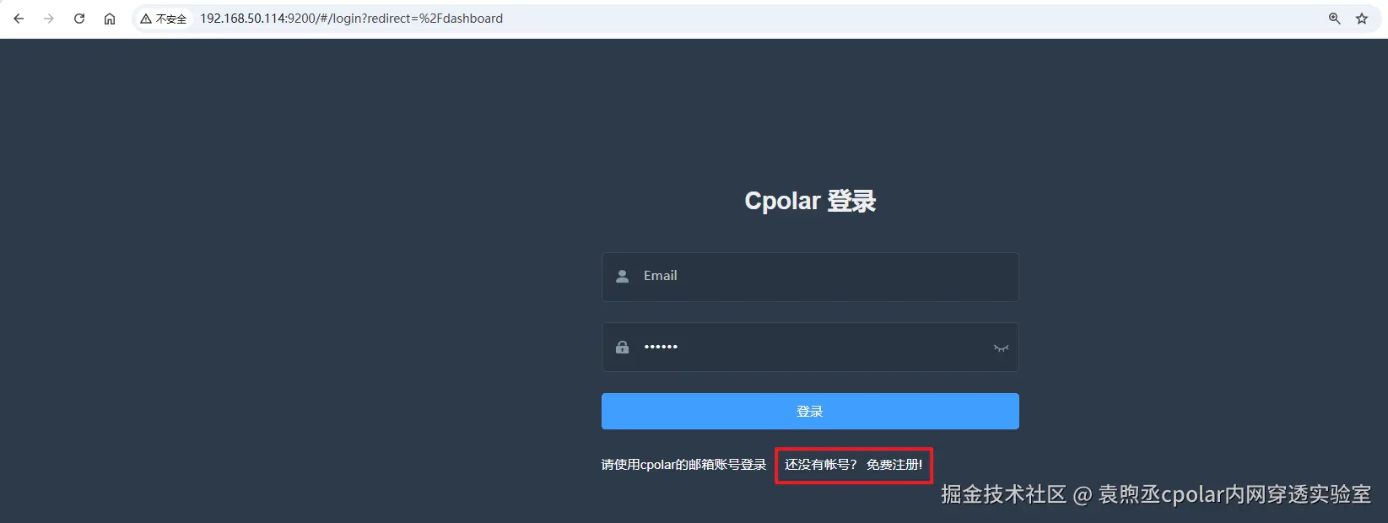Toggle password visibility with the eye icon
Screen dimensions: 1388x523
(x=1001, y=348)
